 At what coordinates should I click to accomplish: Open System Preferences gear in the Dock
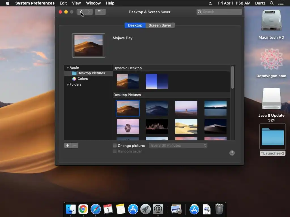(x=158, y=209)
